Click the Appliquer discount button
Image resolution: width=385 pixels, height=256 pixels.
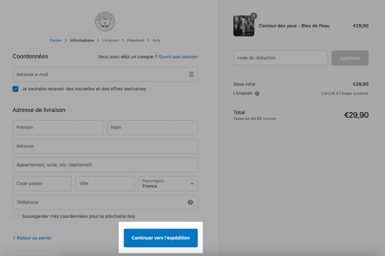click(350, 58)
